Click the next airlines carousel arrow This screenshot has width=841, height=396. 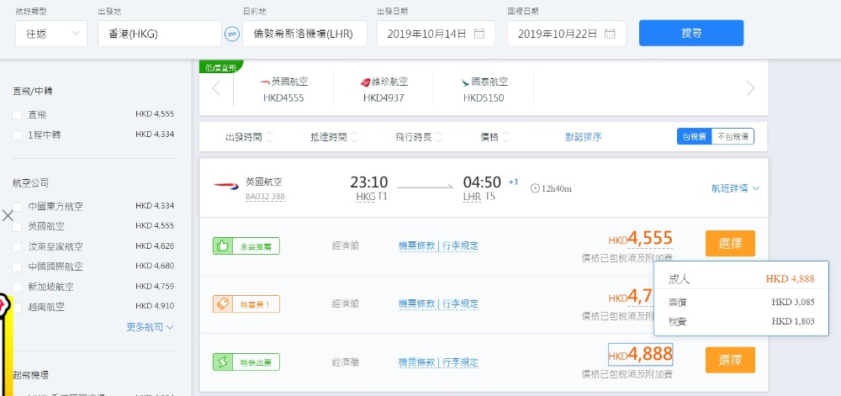(x=750, y=89)
